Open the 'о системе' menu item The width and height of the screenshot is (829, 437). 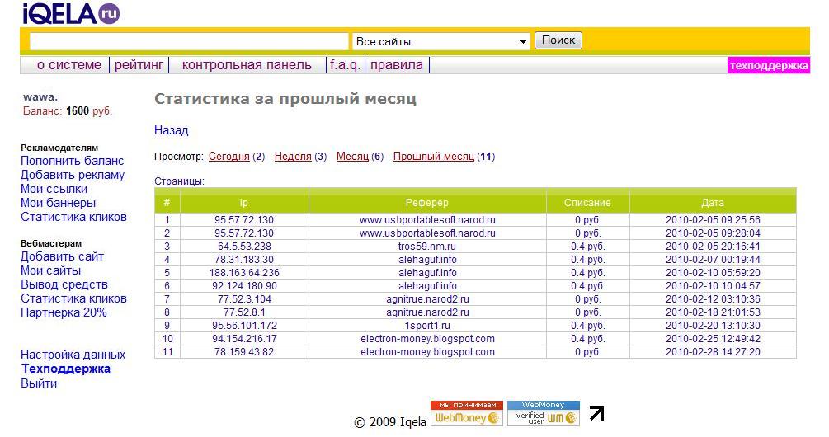click(69, 65)
